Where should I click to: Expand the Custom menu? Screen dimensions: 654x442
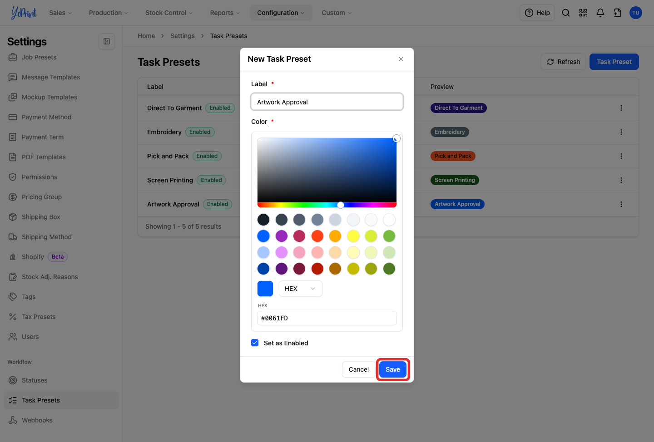(x=337, y=13)
